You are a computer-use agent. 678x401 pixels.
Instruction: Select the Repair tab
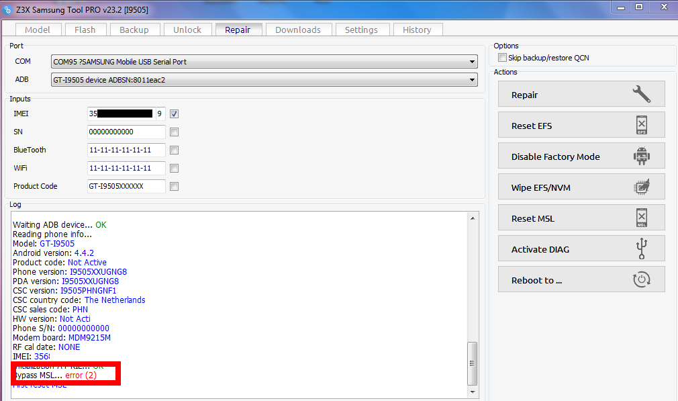(x=238, y=30)
